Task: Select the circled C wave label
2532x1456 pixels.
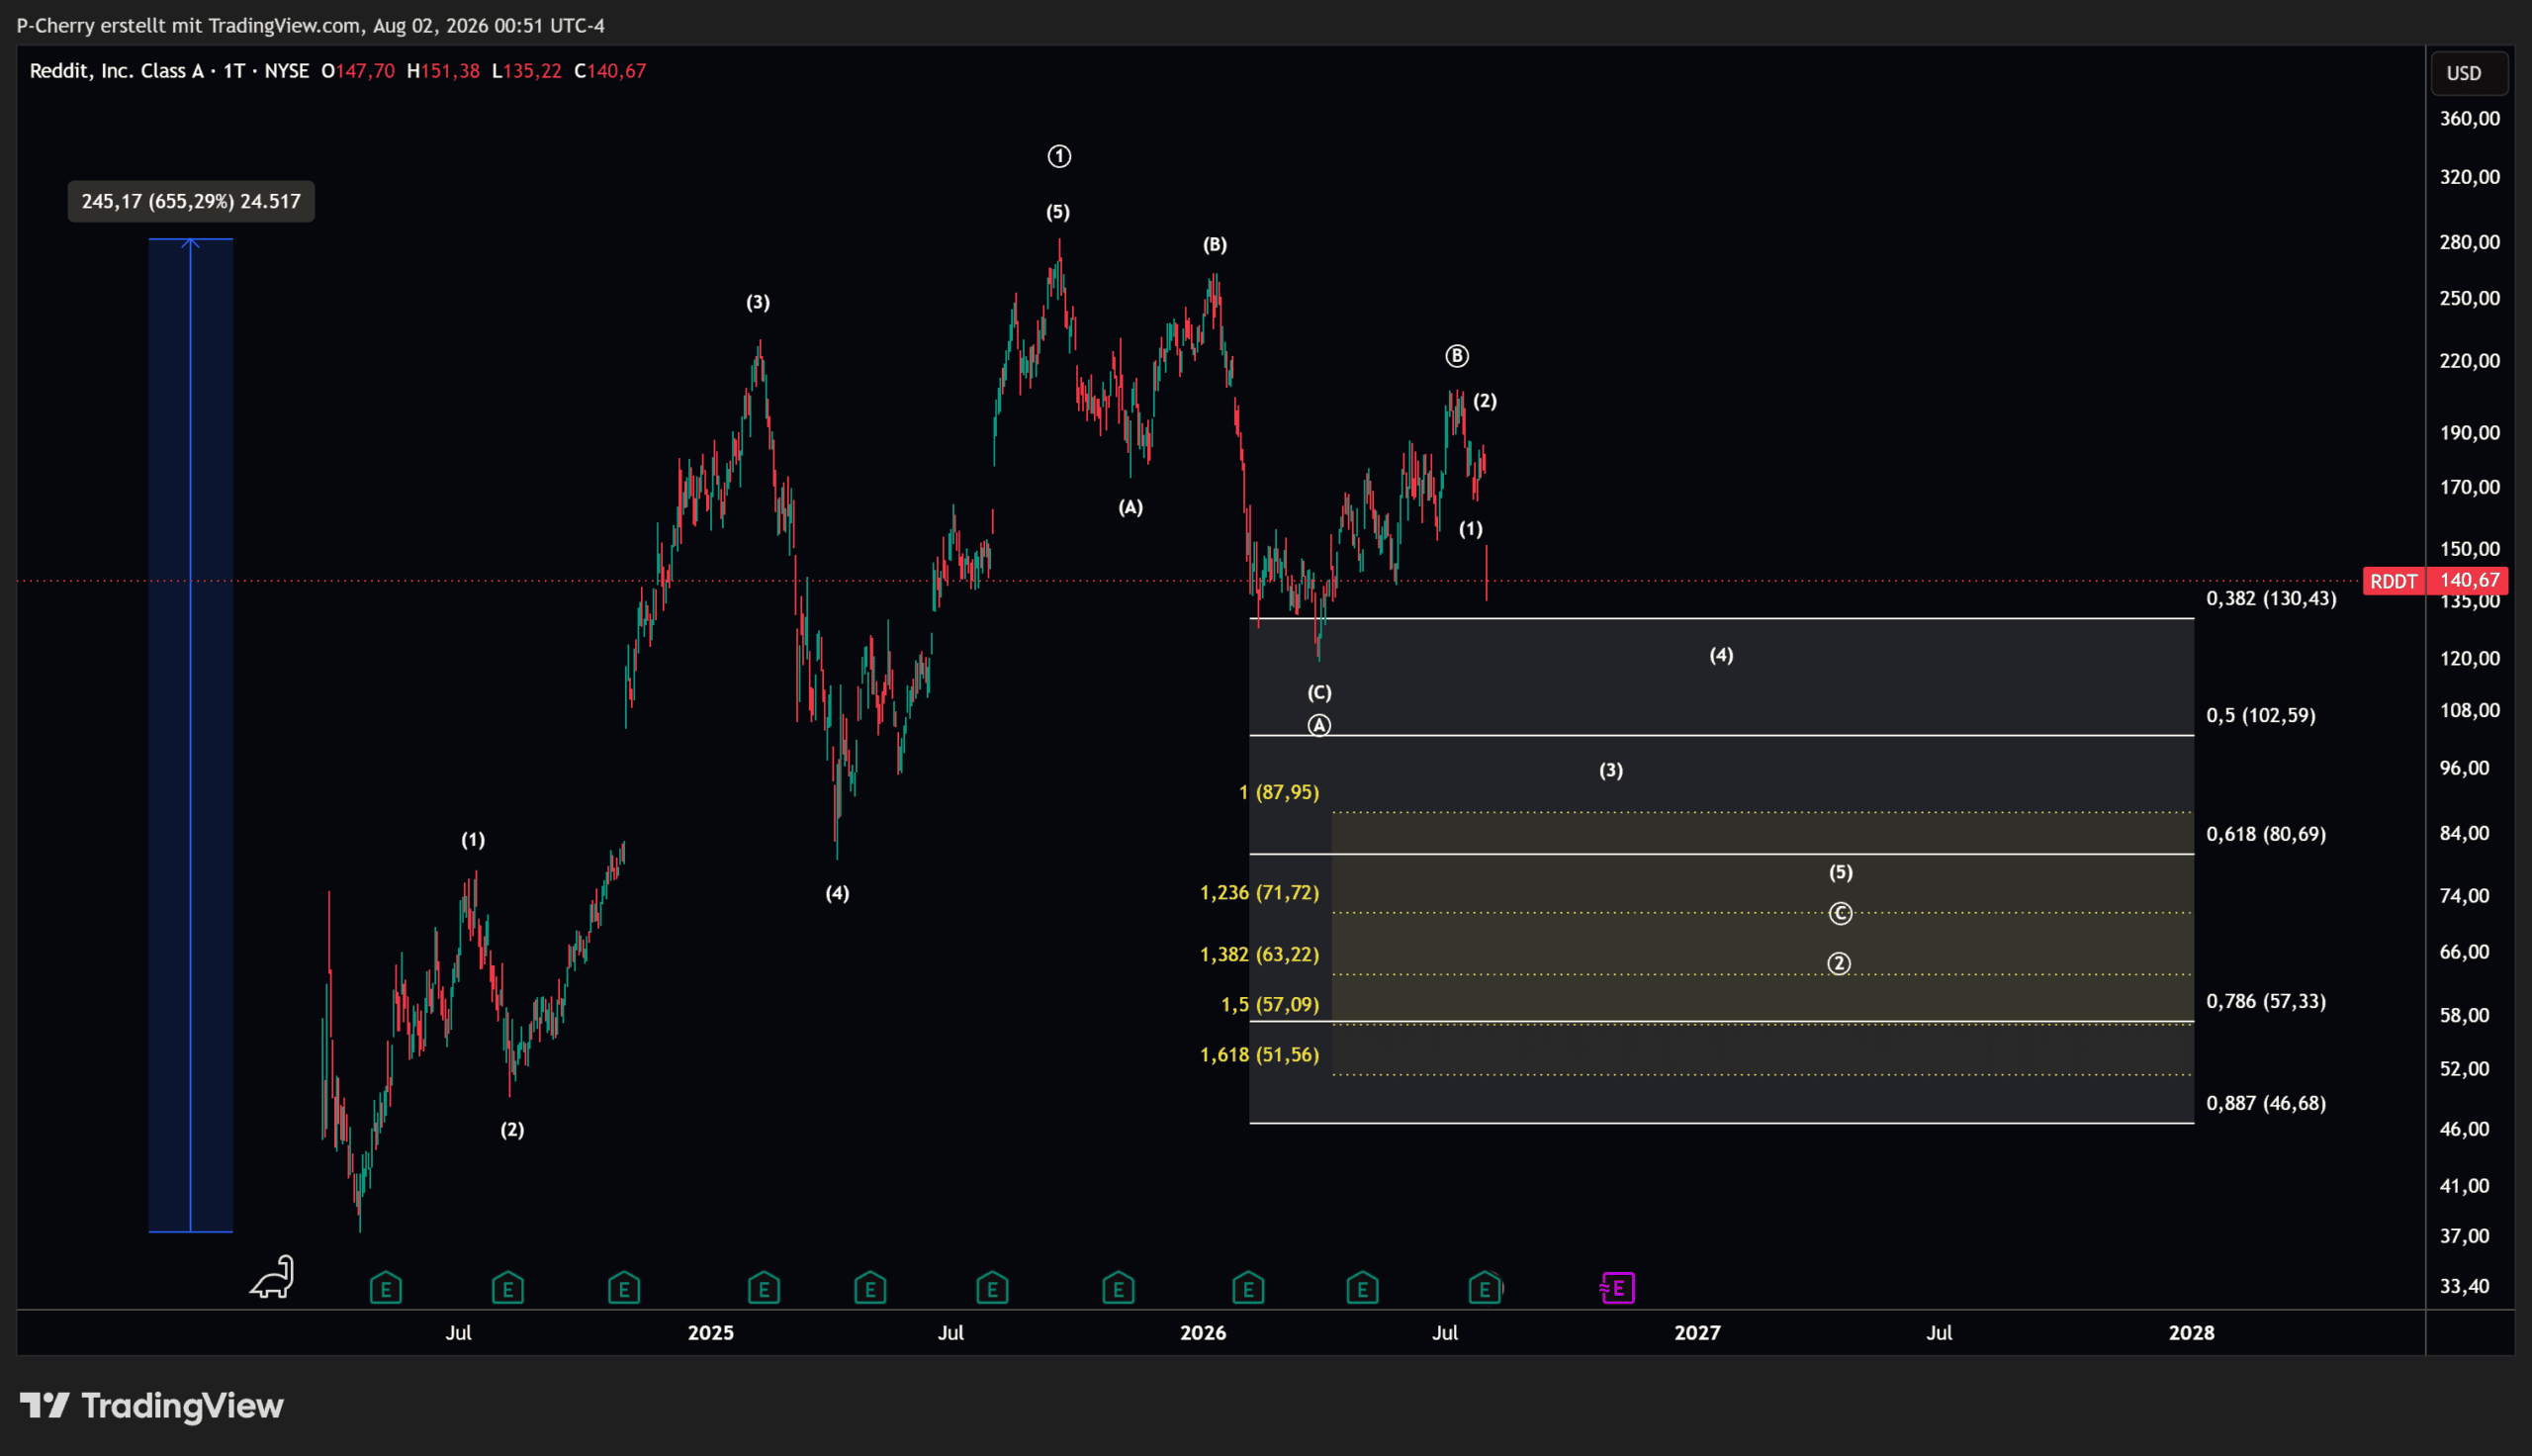Action: (x=1841, y=914)
